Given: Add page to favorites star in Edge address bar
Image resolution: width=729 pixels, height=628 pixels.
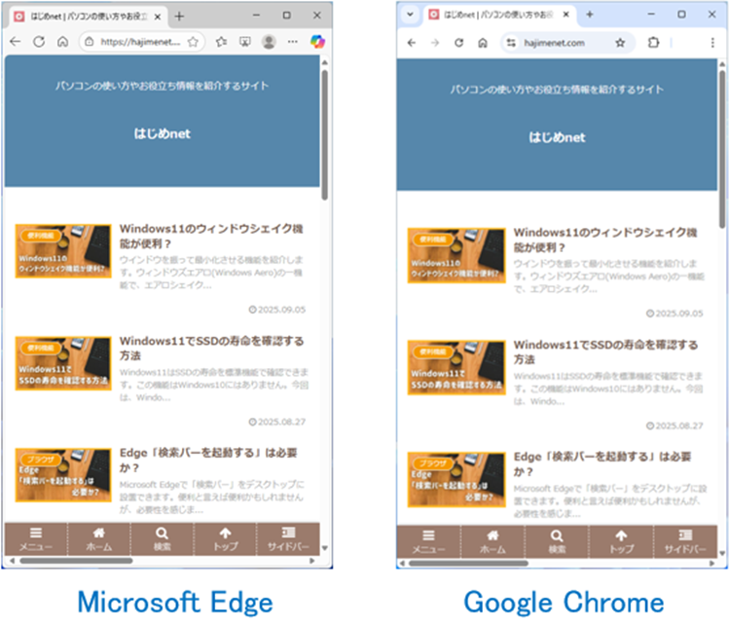Looking at the screenshot, I should [x=193, y=42].
